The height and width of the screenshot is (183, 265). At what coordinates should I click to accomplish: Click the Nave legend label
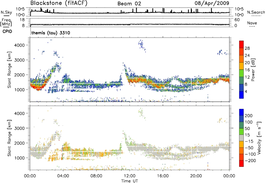tap(252, 23)
